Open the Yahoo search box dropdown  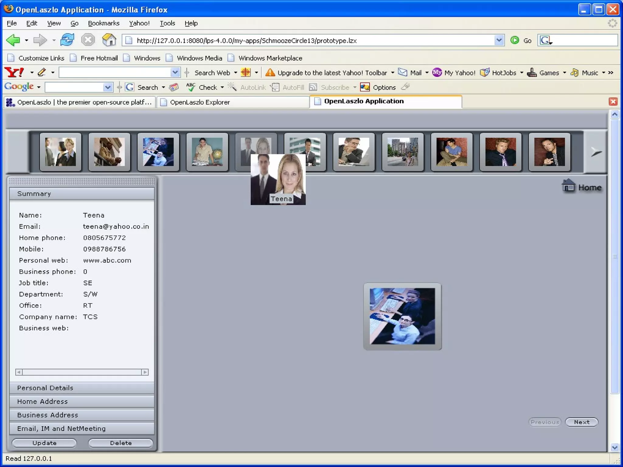pos(175,72)
